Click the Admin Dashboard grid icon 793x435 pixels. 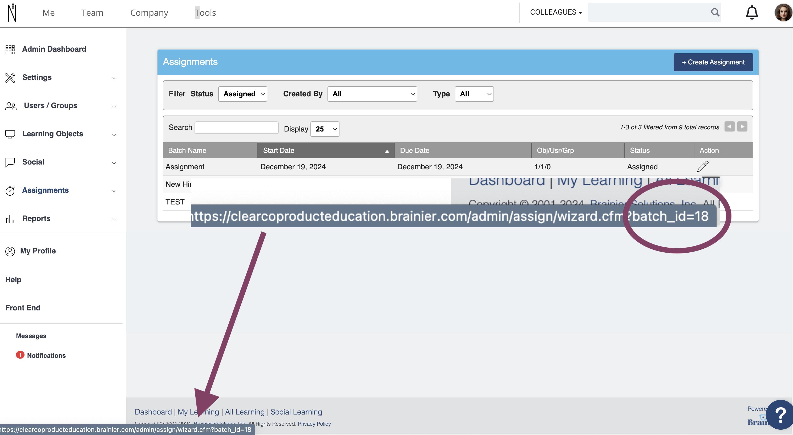10,49
